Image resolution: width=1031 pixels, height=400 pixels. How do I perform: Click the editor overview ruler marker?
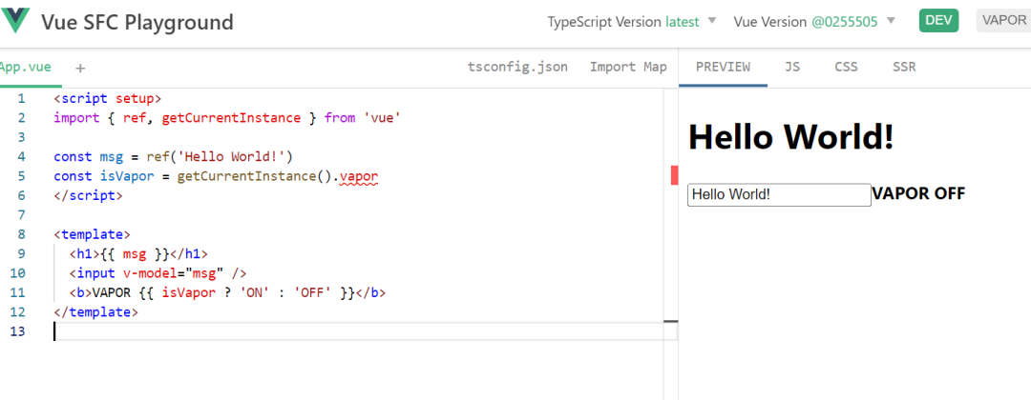[670, 323]
